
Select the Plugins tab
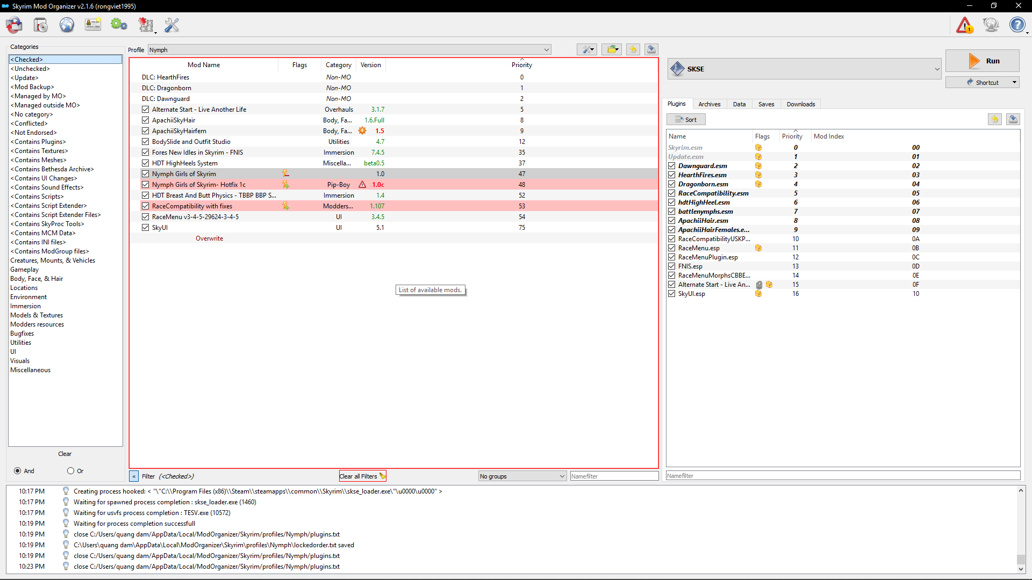coord(676,104)
